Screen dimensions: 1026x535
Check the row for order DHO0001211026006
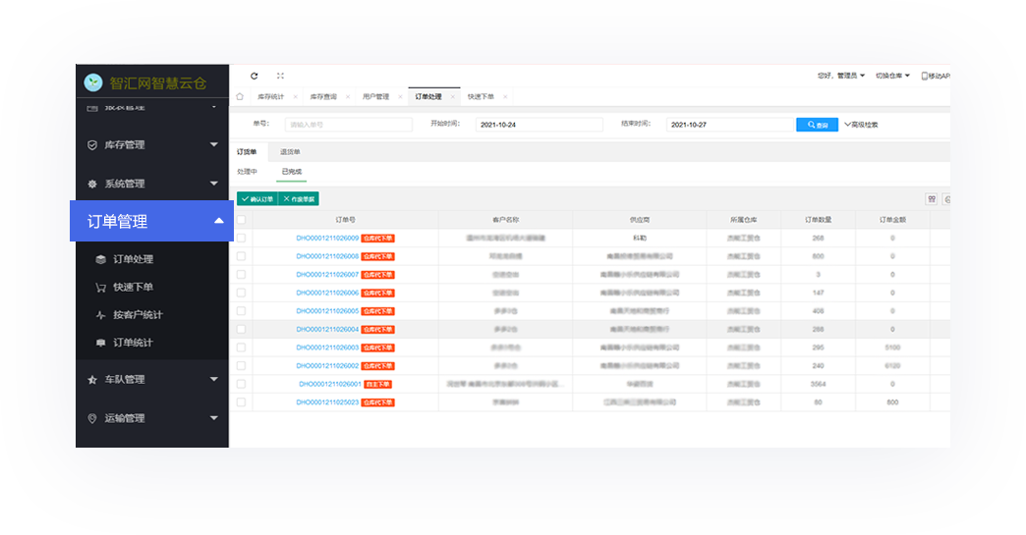click(242, 294)
